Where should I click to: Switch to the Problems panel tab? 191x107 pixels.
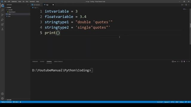(x=35, y=62)
